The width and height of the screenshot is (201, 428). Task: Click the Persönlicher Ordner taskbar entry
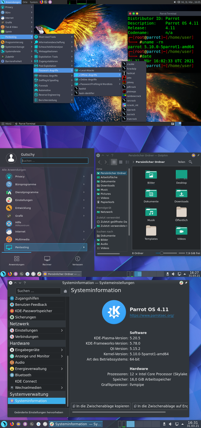tap(62, 274)
